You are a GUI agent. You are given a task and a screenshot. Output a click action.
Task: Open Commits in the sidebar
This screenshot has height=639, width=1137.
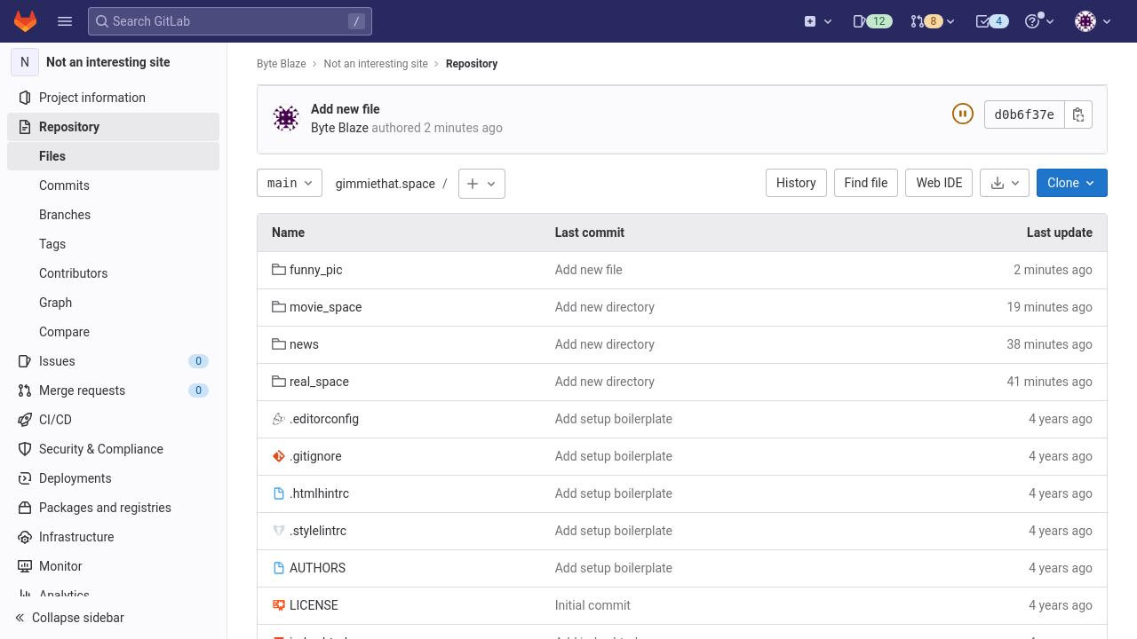pos(113,185)
